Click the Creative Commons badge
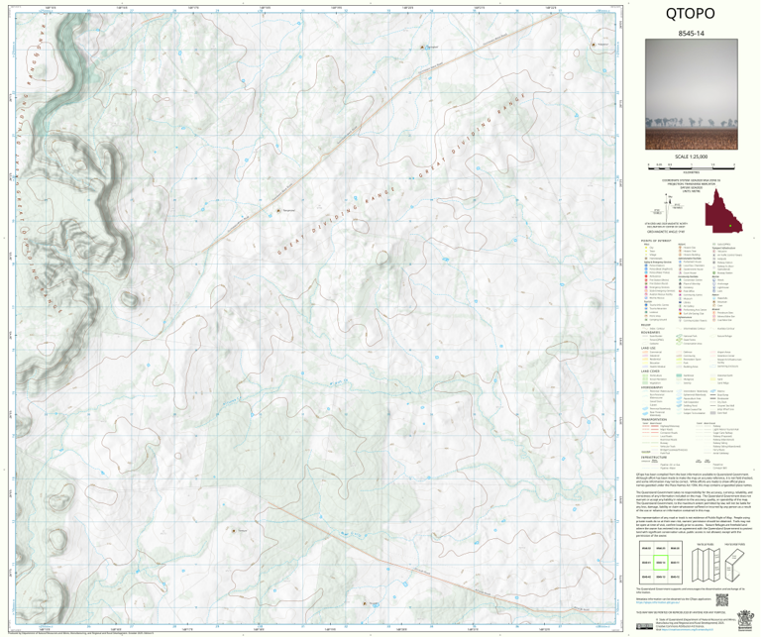Screen dimensions: 761x637 [x=645, y=626]
